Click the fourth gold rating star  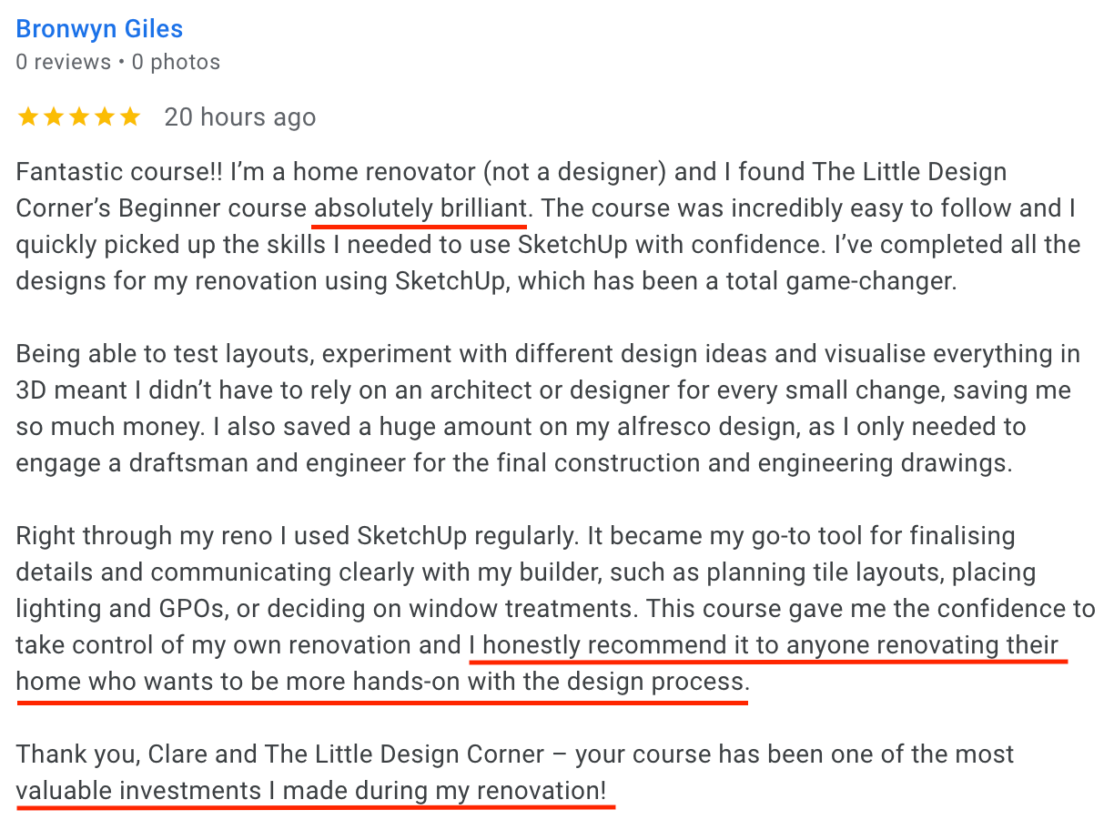104,117
